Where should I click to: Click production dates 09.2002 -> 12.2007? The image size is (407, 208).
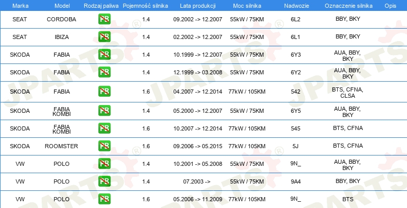(198, 19)
